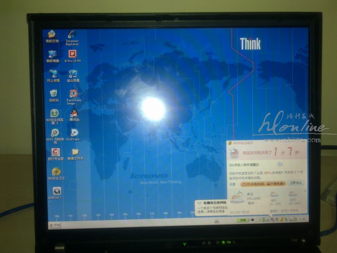The height and width of the screenshot is (253, 337).
Task: Click the 绍兴 city dropdown in weather panel
Action: 252,203
